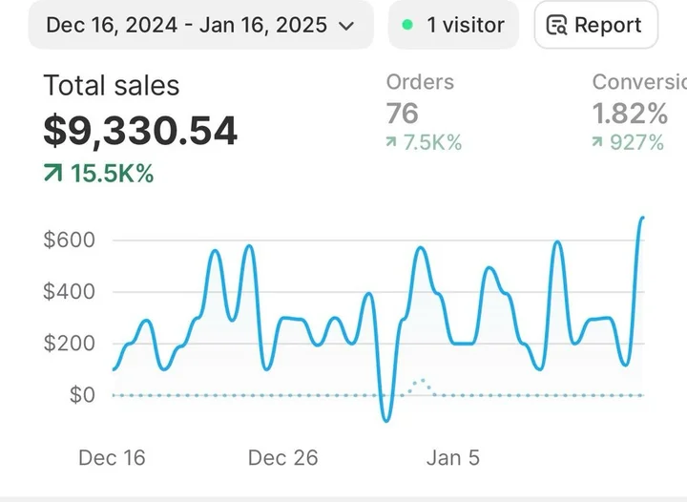This screenshot has width=687, height=502.
Task: Open the date range dropdown
Action: point(200,25)
